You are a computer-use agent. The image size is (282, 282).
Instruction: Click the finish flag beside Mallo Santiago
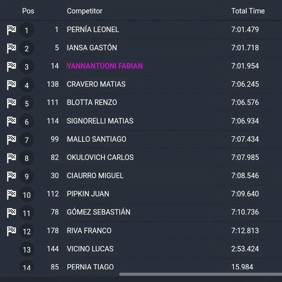(x=12, y=140)
